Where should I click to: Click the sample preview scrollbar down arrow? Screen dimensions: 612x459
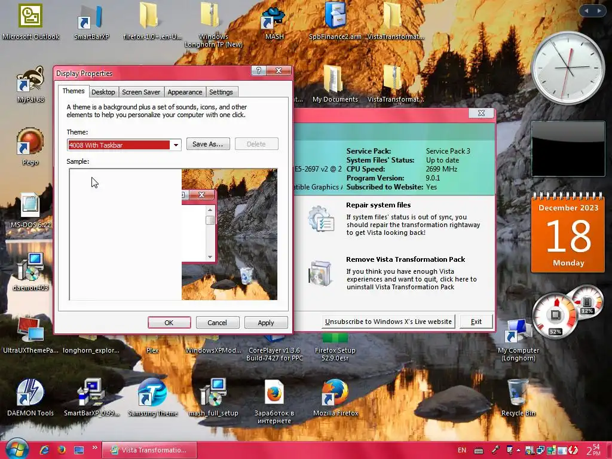(210, 256)
